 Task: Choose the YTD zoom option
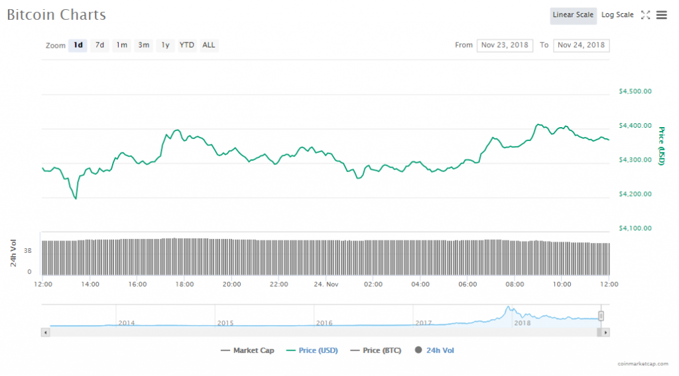[x=187, y=45]
